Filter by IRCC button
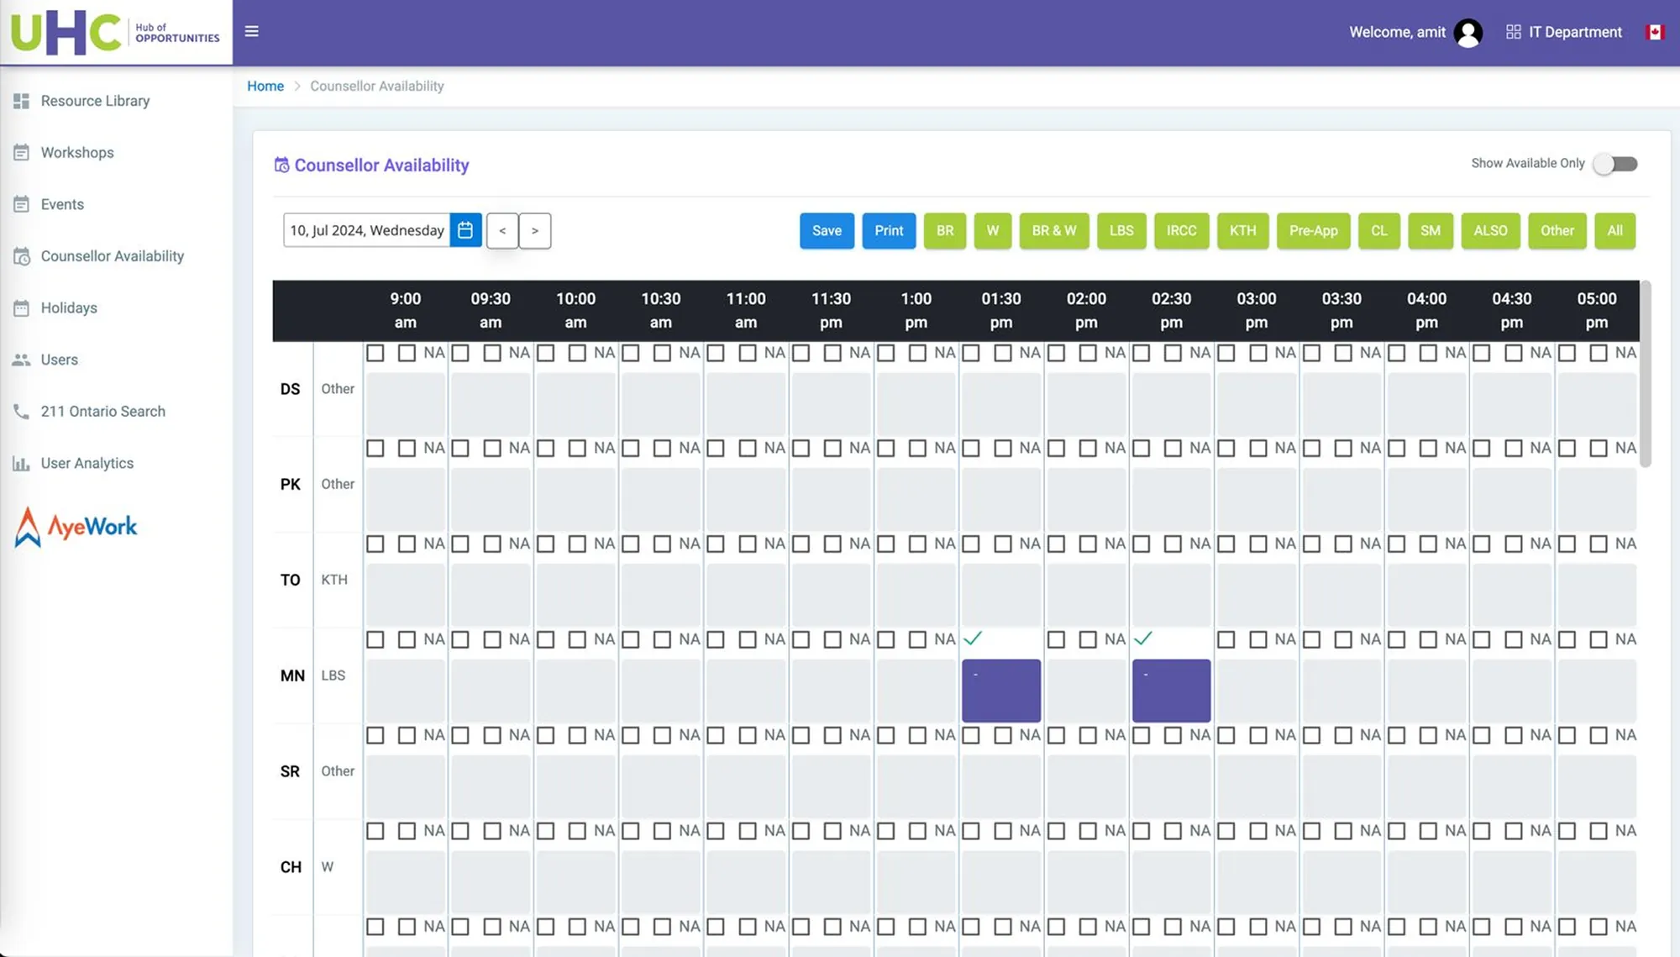This screenshot has width=1680, height=957. coord(1181,231)
